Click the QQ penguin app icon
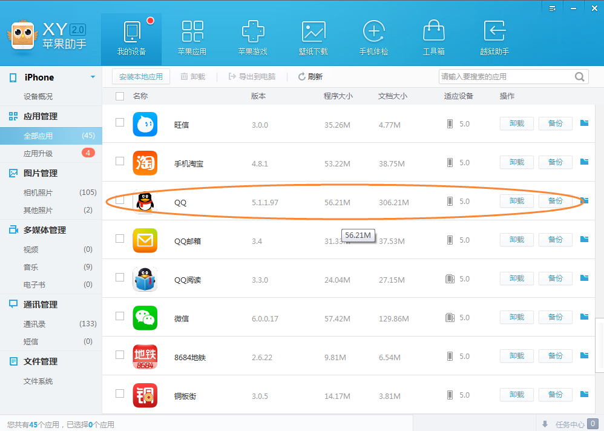Viewport: 604px width, 431px height. 145,202
